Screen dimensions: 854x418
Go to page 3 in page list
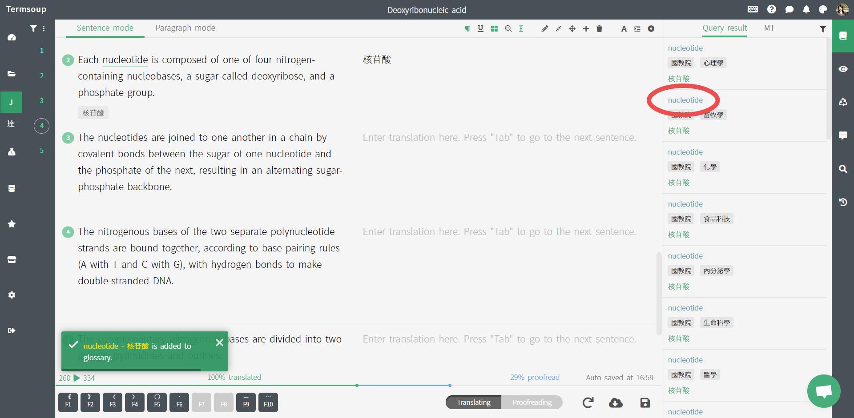coord(42,101)
